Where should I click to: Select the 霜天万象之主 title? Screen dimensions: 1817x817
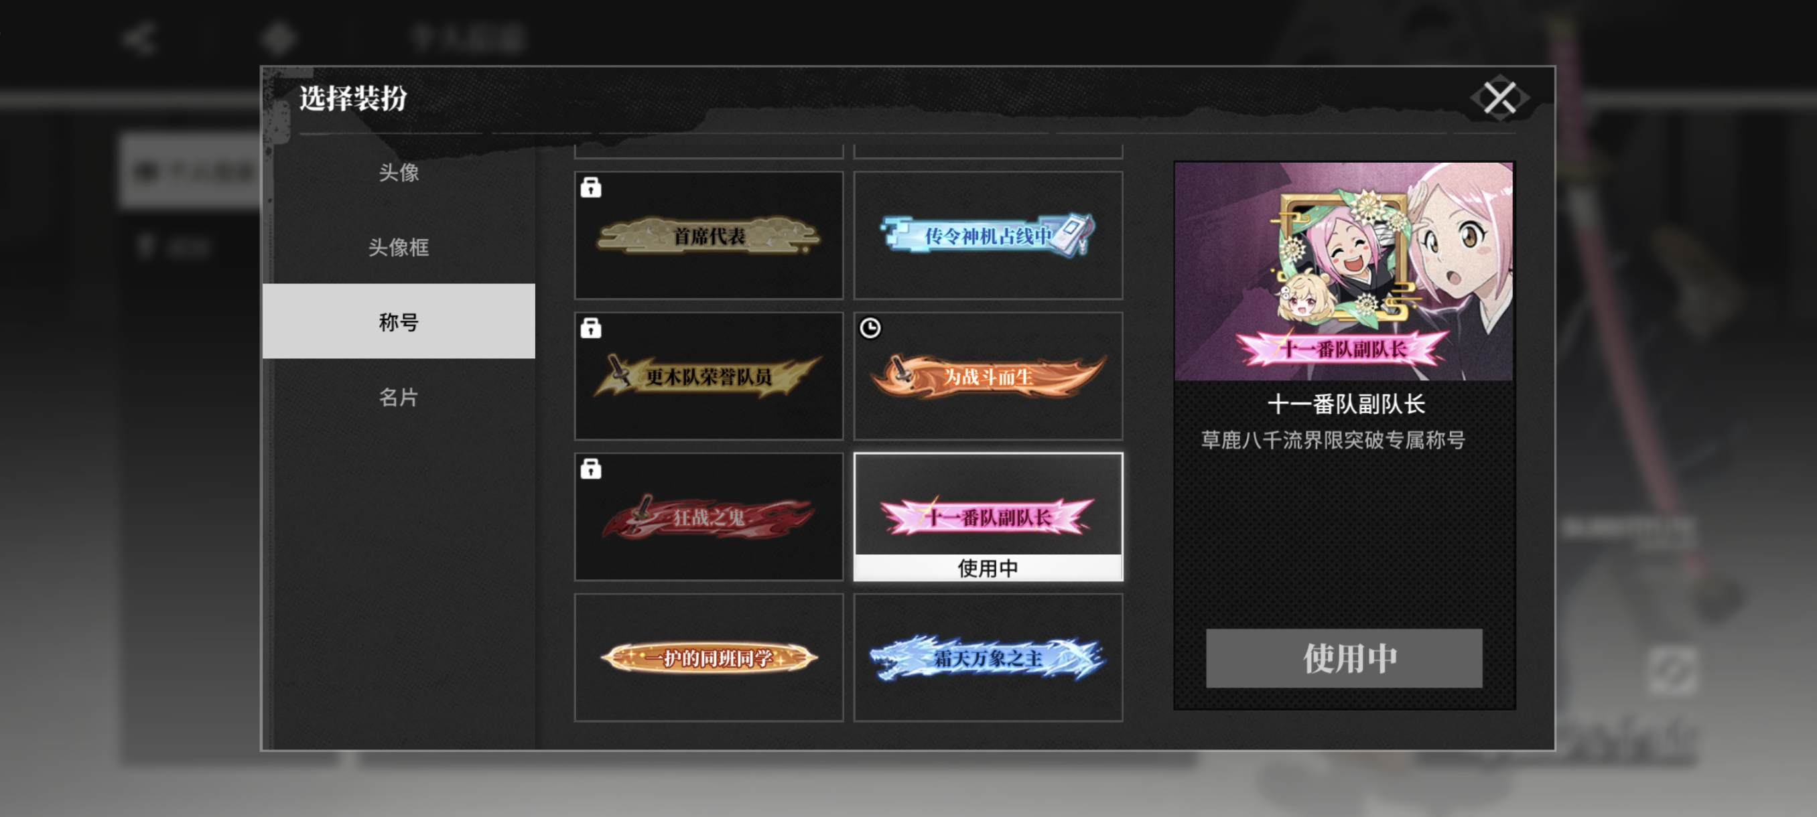tap(988, 657)
